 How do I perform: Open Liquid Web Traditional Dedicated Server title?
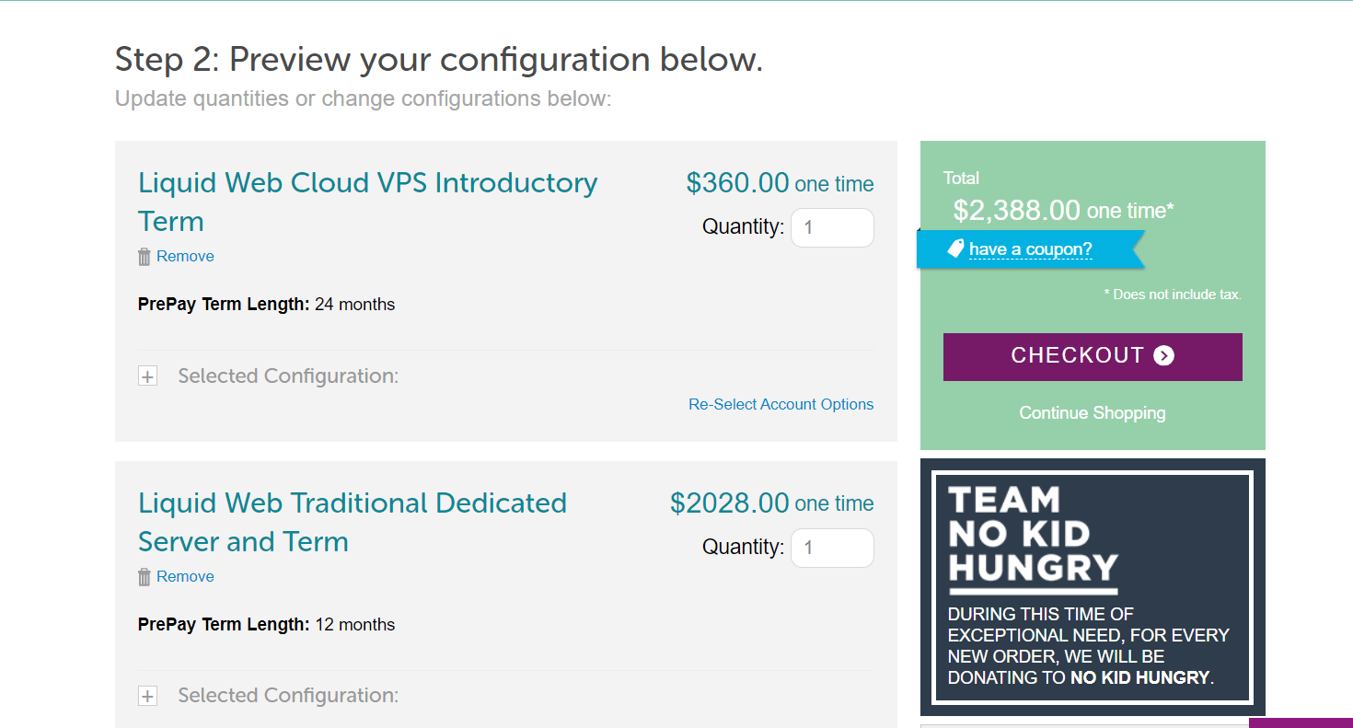[353, 522]
